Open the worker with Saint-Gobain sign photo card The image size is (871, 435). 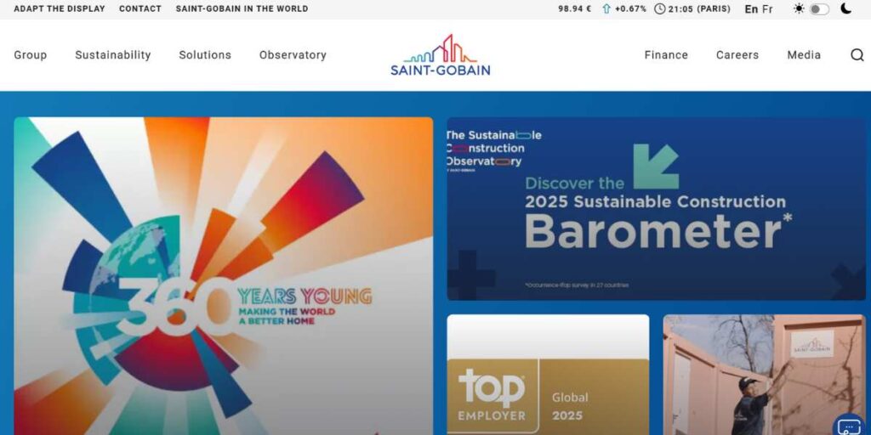tap(765, 375)
